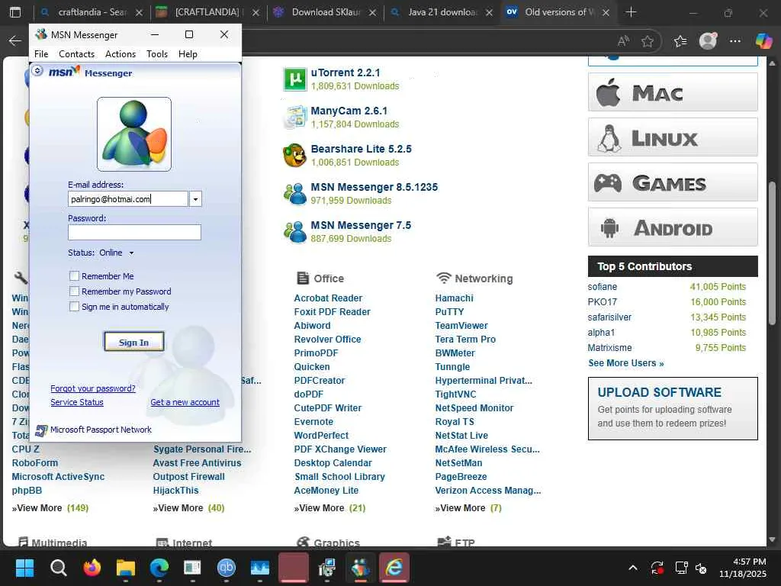Image resolution: width=781 pixels, height=586 pixels.
Task: Open the Mac software category button
Action: point(673,92)
